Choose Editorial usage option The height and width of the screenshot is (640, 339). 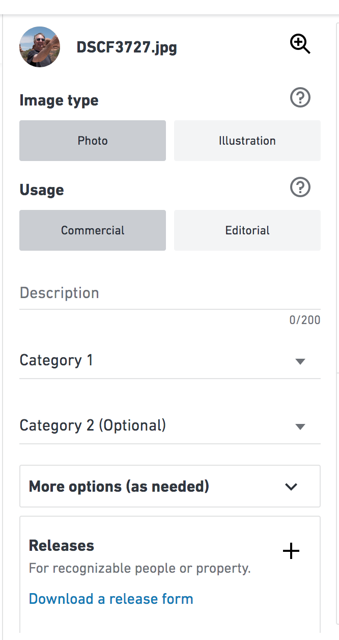(247, 230)
